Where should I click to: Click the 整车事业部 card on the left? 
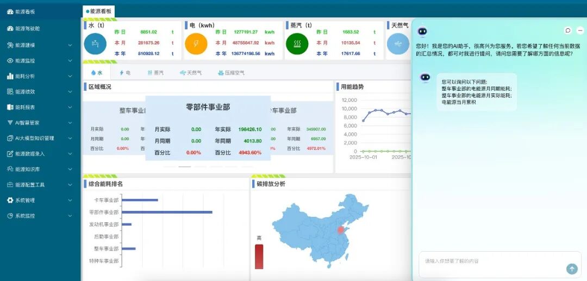[x=114, y=128]
